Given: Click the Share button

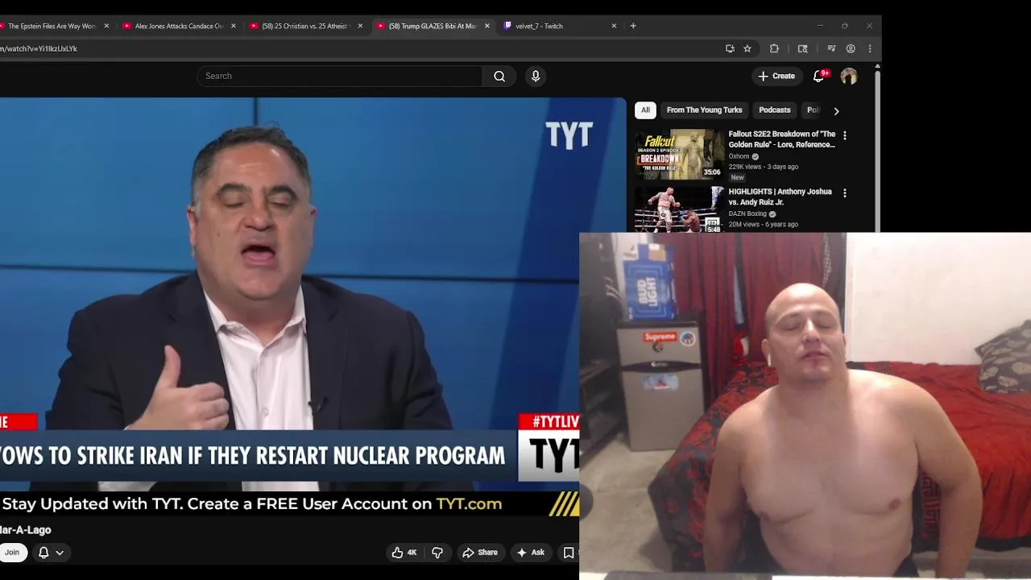Looking at the screenshot, I should click(x=479, y=553).
